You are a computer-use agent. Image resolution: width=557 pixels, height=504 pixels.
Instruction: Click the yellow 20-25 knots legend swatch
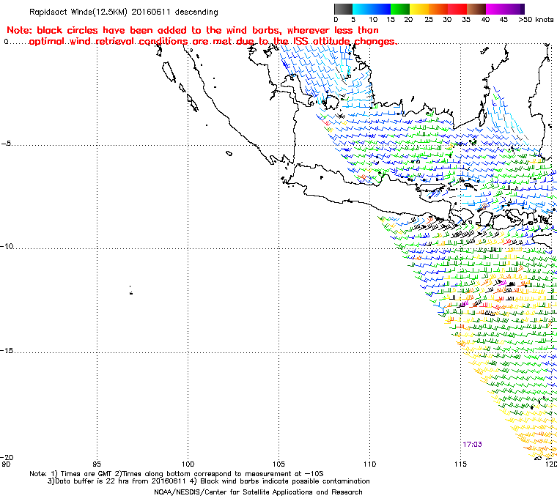pos(419,9)
